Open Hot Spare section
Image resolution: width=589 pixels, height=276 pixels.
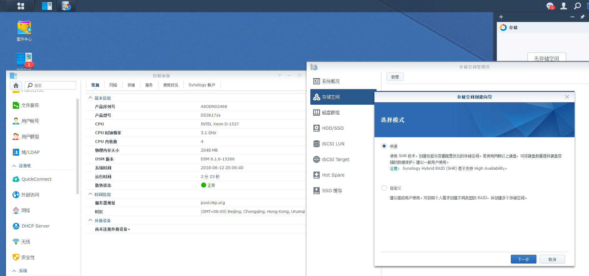pos(333,175)
